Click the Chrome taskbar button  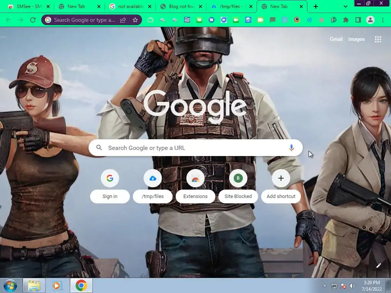click(81, 285)
